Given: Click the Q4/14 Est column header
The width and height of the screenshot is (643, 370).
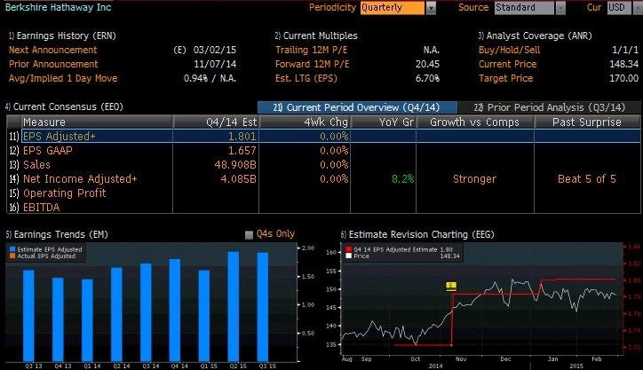Looking at the screenshot, I should pyautogui.click(x=216, y=122).
